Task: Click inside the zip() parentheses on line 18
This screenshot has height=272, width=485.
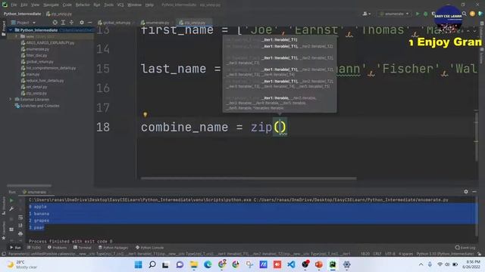Action: [x=280, y=127]
